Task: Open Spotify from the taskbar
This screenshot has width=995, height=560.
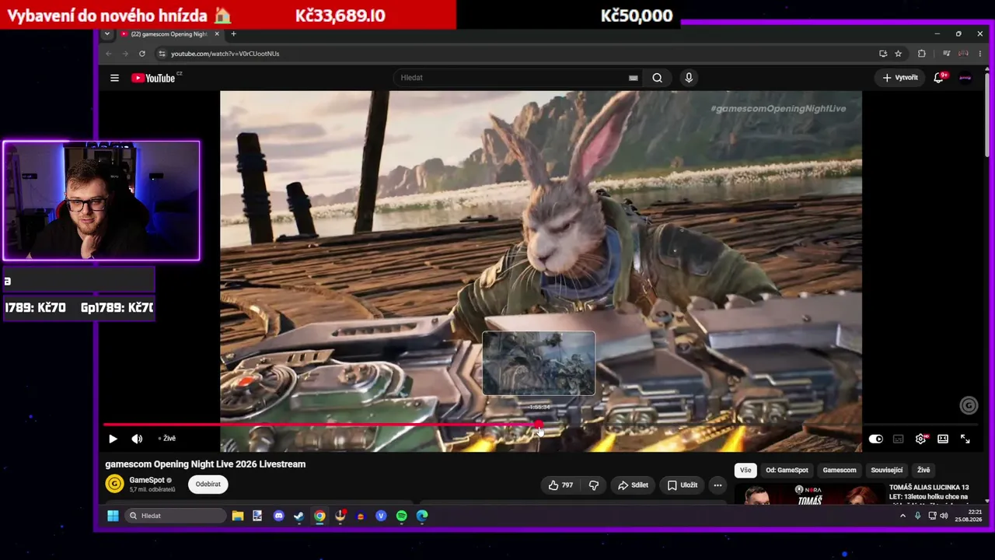Action: click(402, 516)
